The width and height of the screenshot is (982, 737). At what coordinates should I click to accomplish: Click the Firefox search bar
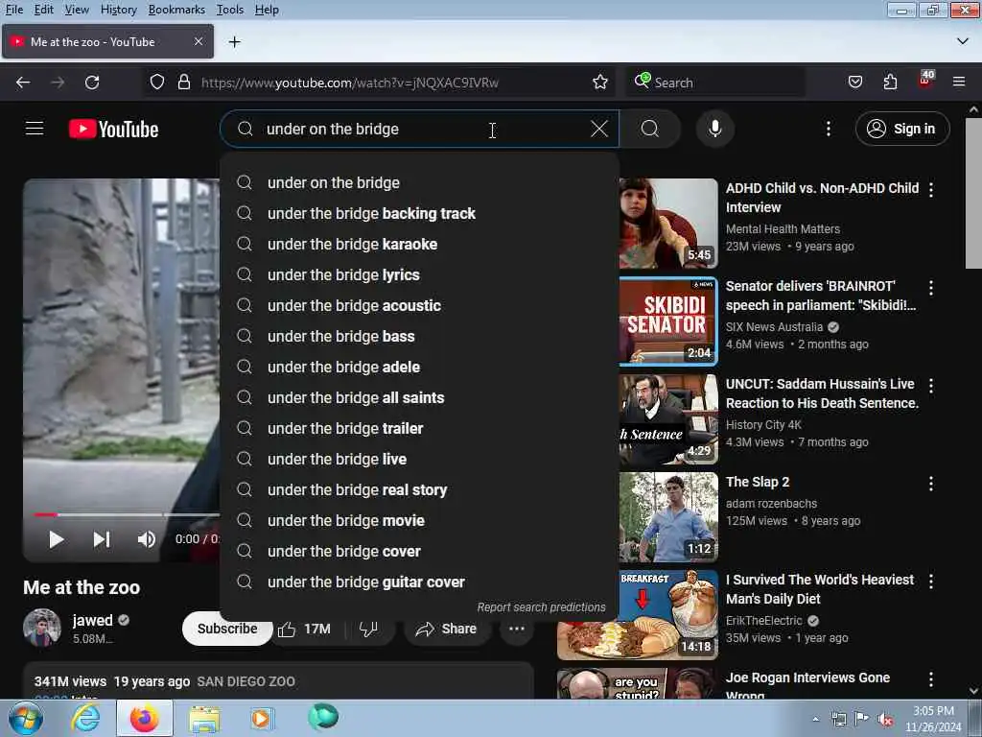[715, 83]
